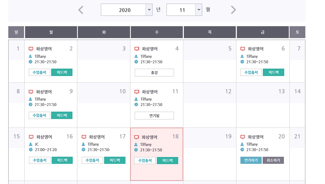This screenshot has width=325, height=184.
Task: Select the 수 weekday column header
Action: pyautogui.click(x=157, y=32)
